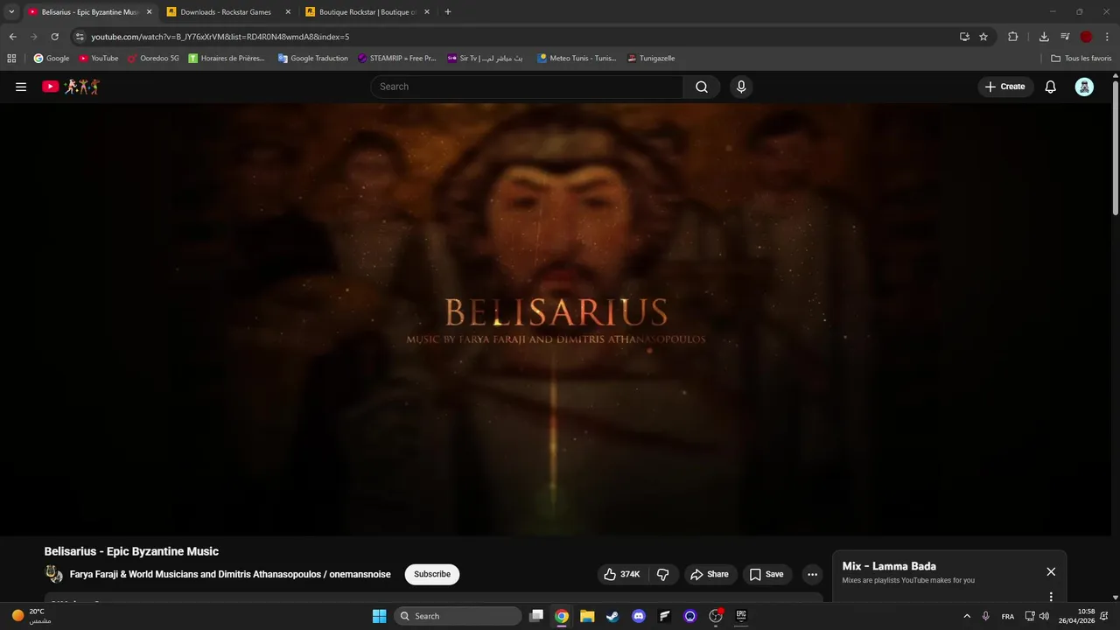Viewport: 1120px width, 630px height.
Task: Reload the current page
Action: pyautogui.click(x=54, y=37)
